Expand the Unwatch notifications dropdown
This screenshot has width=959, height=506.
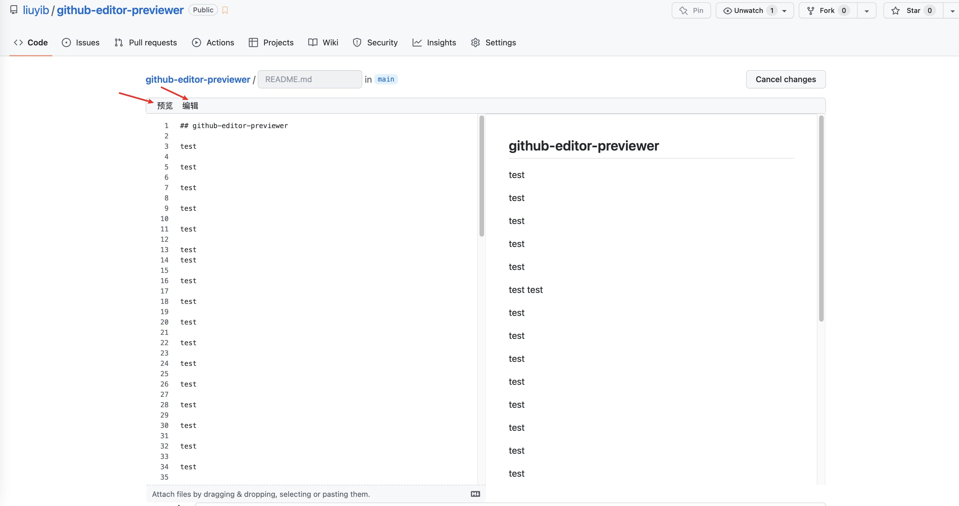click(785, 10)
